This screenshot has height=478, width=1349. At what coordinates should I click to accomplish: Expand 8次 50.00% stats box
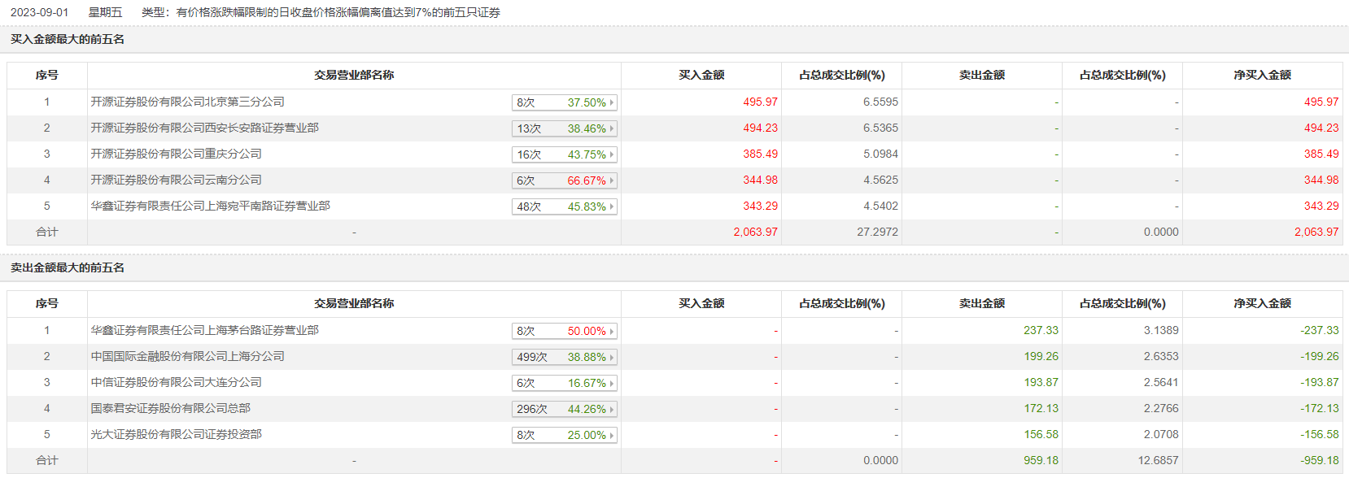tap(565, 331)
